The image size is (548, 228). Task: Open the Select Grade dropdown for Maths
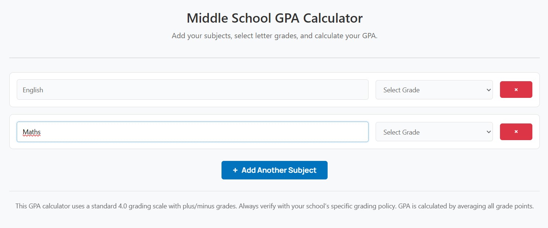click(434, 132)
